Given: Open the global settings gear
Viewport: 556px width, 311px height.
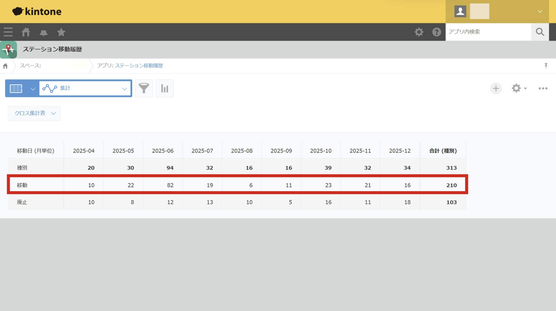Looking at the screenshot, I should [419, 32].
